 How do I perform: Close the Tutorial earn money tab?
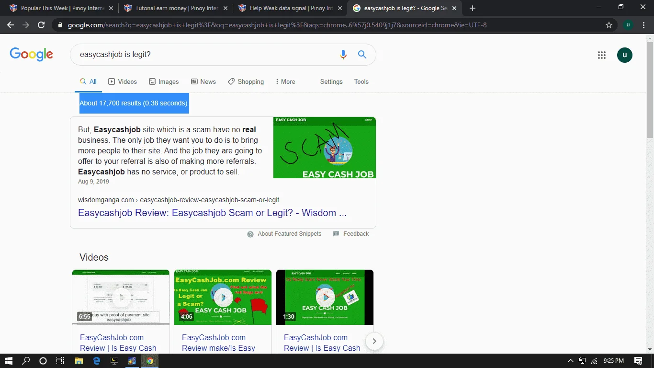click(226, 8)
